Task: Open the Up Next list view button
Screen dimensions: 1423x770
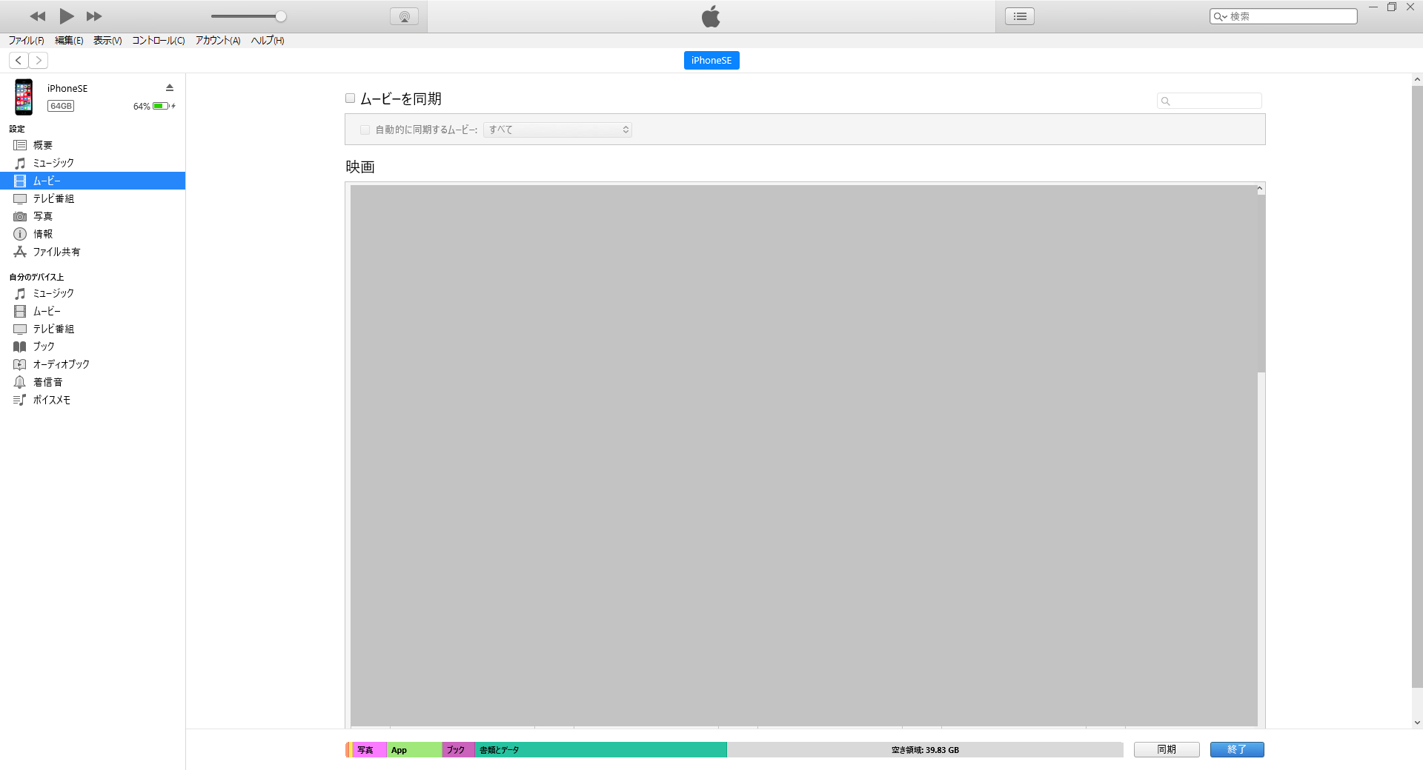Action: (1020, 16)
